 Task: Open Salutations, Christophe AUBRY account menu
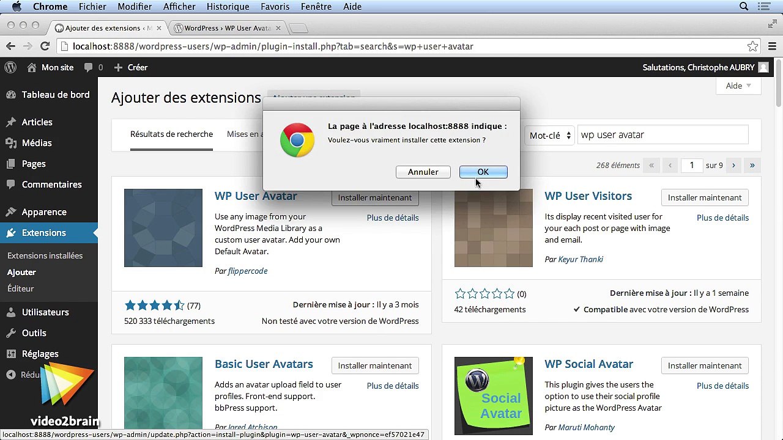coord(705,67)
